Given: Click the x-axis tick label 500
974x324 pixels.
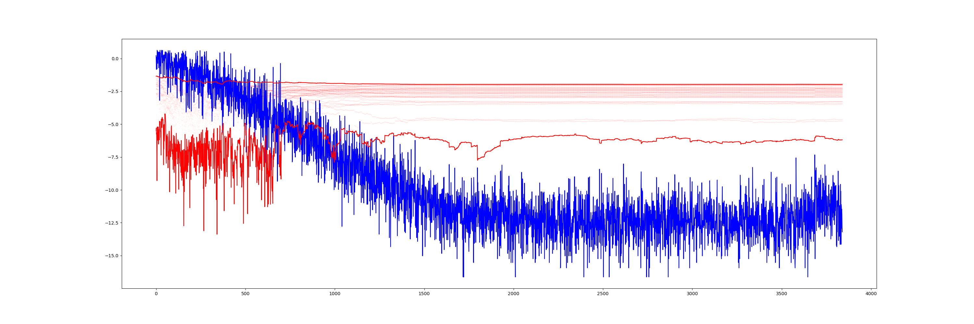Looking at the screenshot, I should click(245, 294).
